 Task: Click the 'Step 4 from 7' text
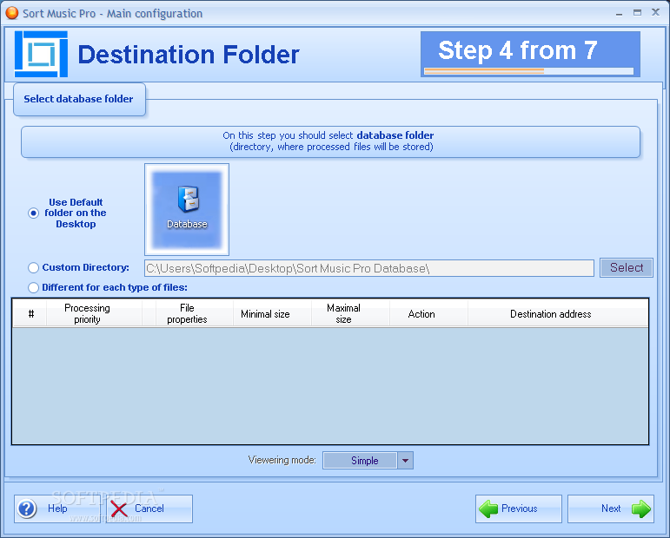point(517,50)
